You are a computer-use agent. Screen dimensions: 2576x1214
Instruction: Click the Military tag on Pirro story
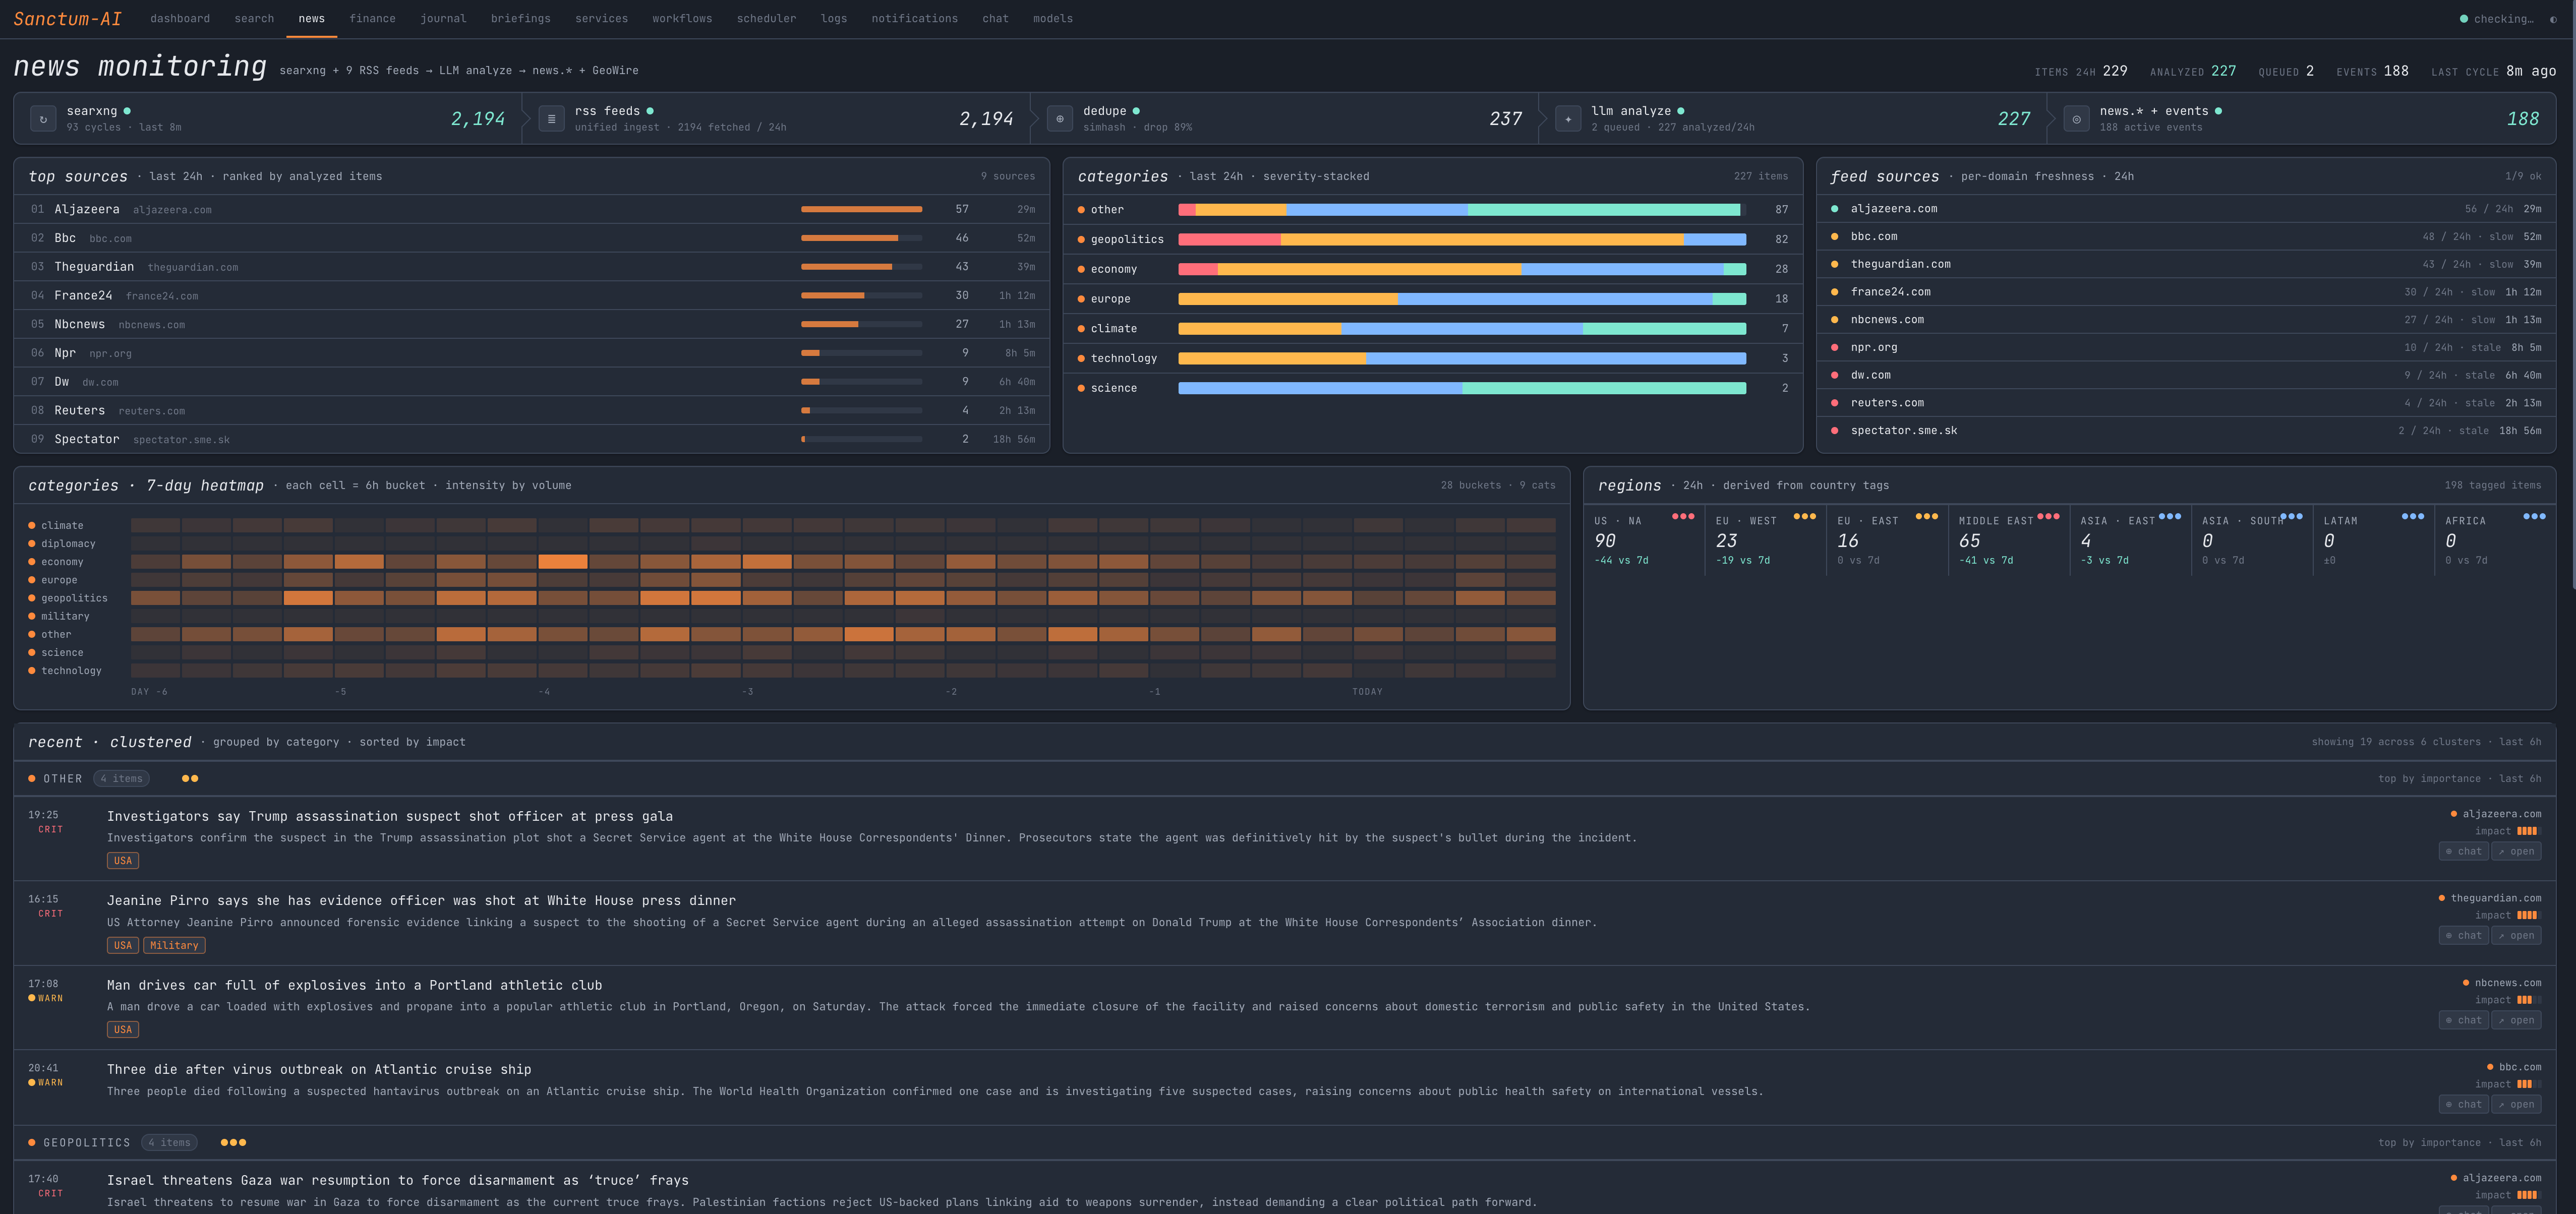pyautogui.click(x=174, y=946)
